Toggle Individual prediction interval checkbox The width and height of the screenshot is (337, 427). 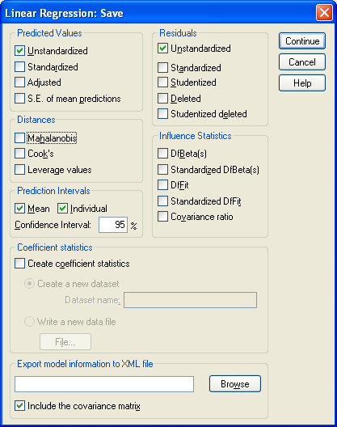(x=62, y=209)
